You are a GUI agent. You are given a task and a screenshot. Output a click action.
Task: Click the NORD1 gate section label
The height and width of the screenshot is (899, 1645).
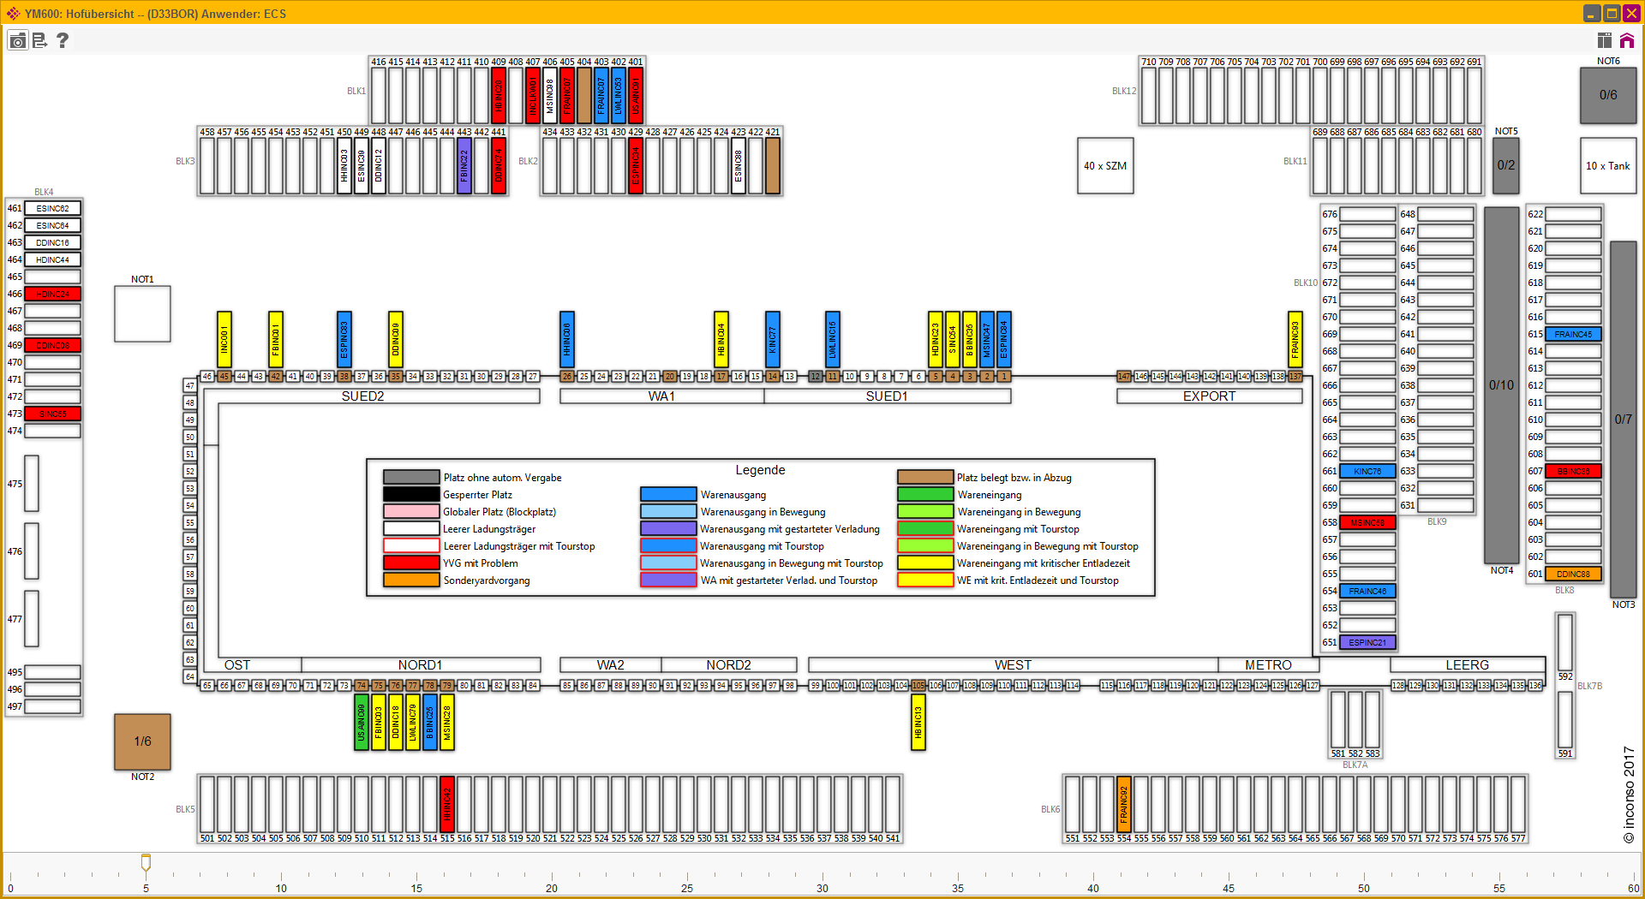[421, 665]
